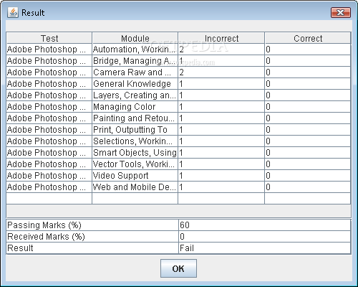This screenshot has width=358, height=287.
Task: Select the Module column header
Action: coord(135,38)
